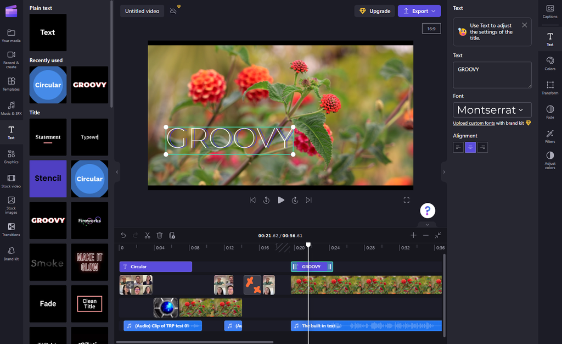
Task: Open the Transform panel
Action: [550, 87]
